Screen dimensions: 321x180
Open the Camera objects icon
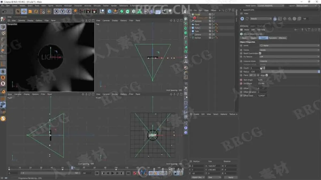(x=164, y=11)
